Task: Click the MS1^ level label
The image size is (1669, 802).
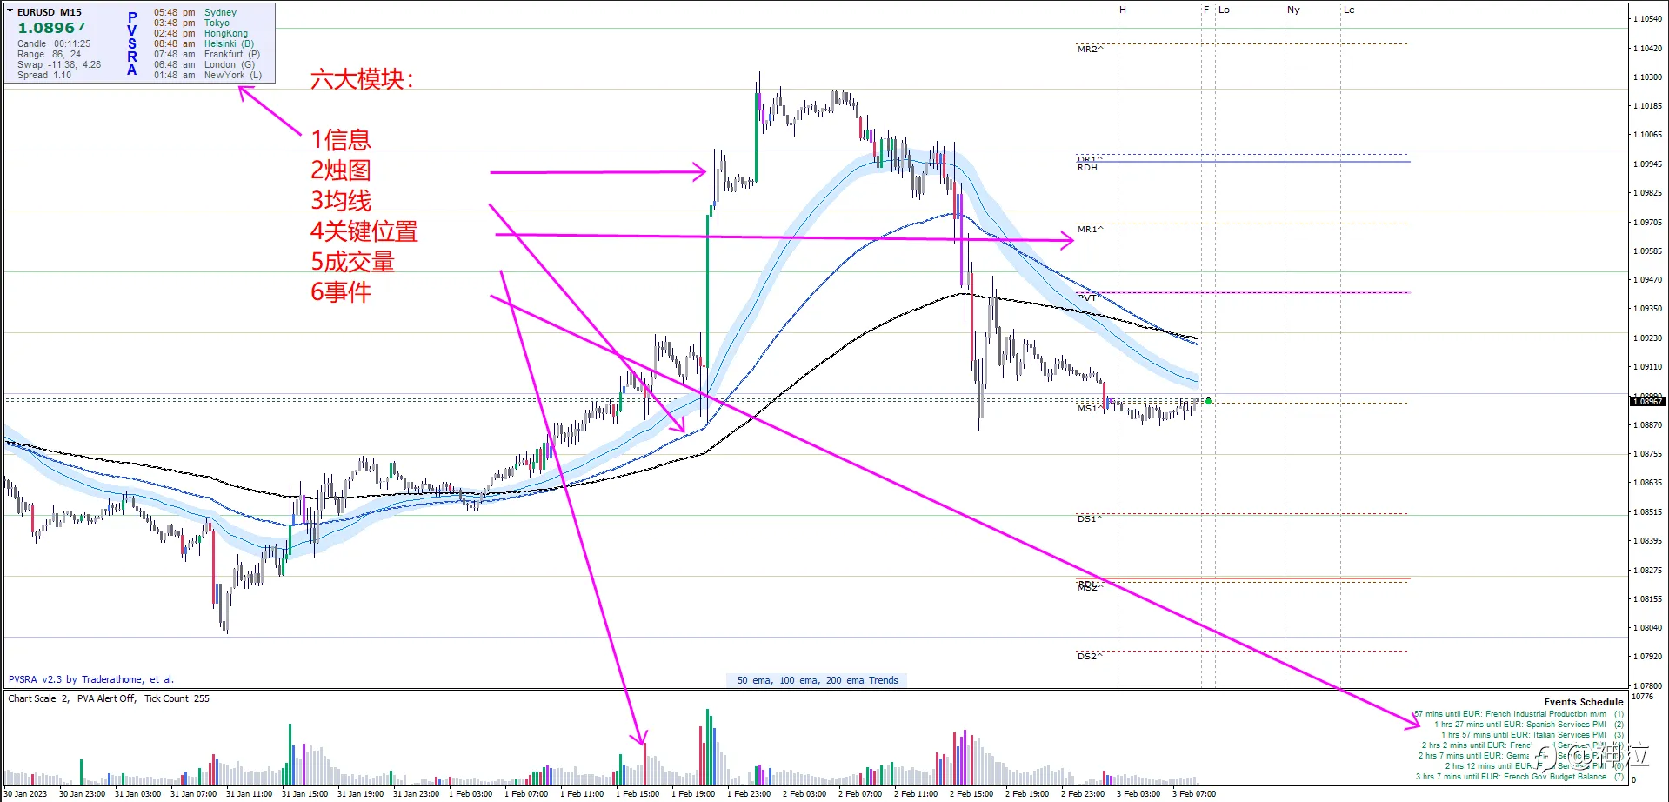Action: tap(1090, 409)
